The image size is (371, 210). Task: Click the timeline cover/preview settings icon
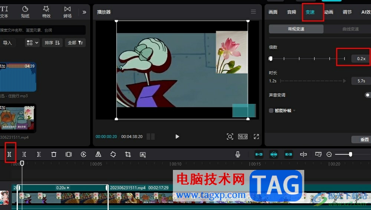(318, 154)
